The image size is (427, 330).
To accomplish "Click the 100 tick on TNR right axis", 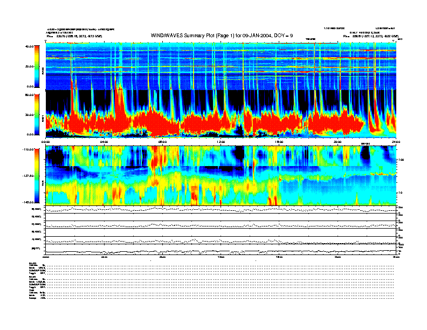I will click(402, 160).
